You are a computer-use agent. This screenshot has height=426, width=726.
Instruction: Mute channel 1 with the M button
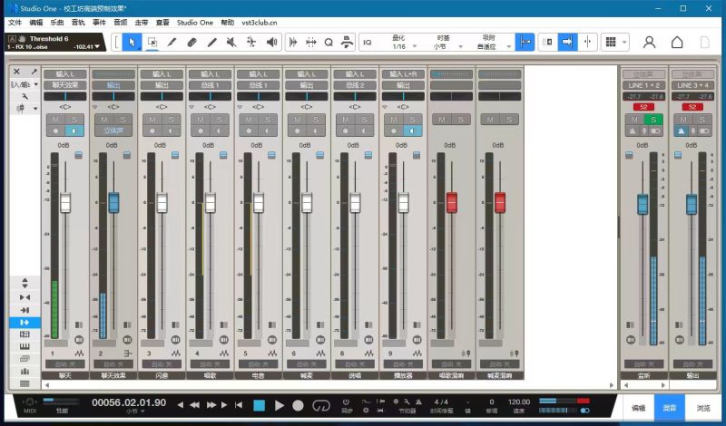pyautogui.click(x=55, y=120)
